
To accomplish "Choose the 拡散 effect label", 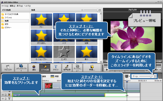I will point(87,43).
